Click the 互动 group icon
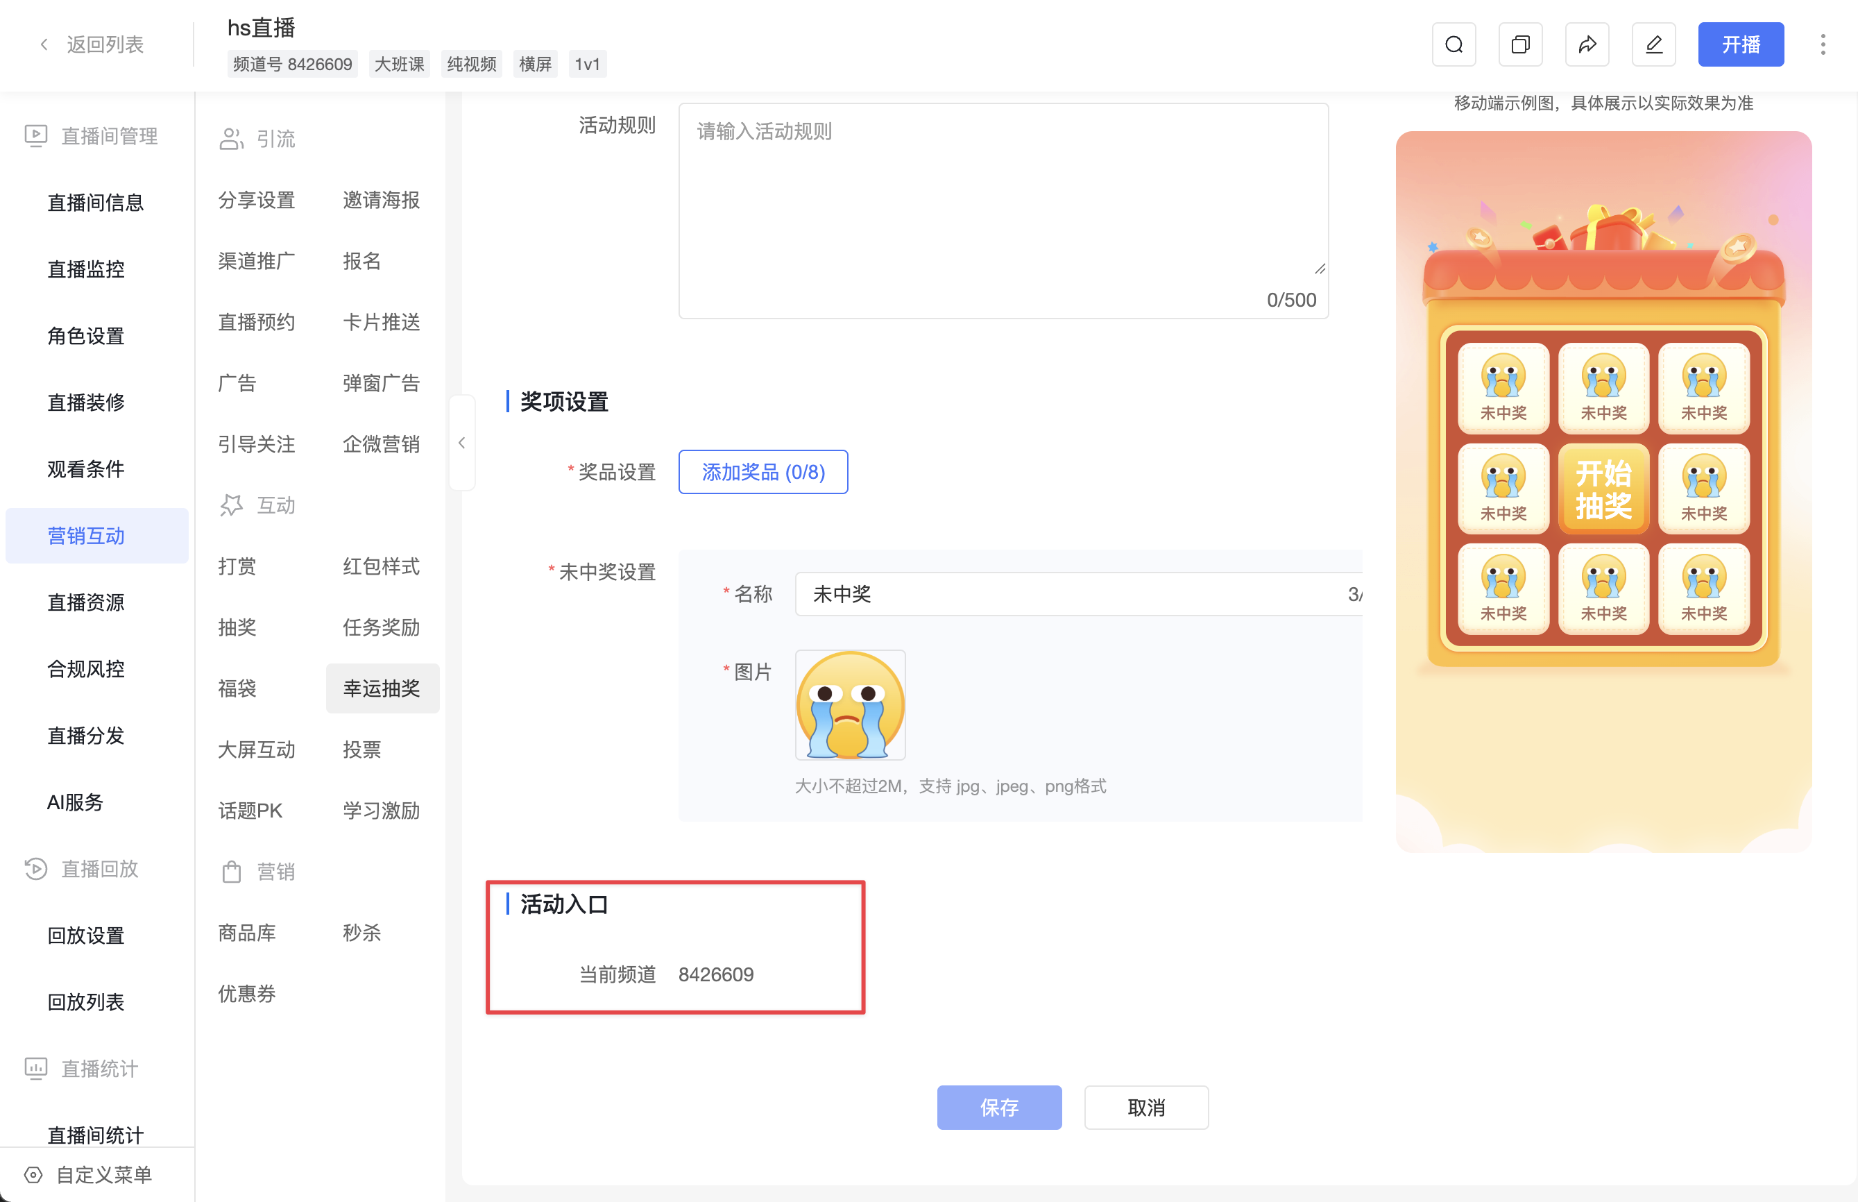The image size is (1858, 1202). (x=231, y=505)
